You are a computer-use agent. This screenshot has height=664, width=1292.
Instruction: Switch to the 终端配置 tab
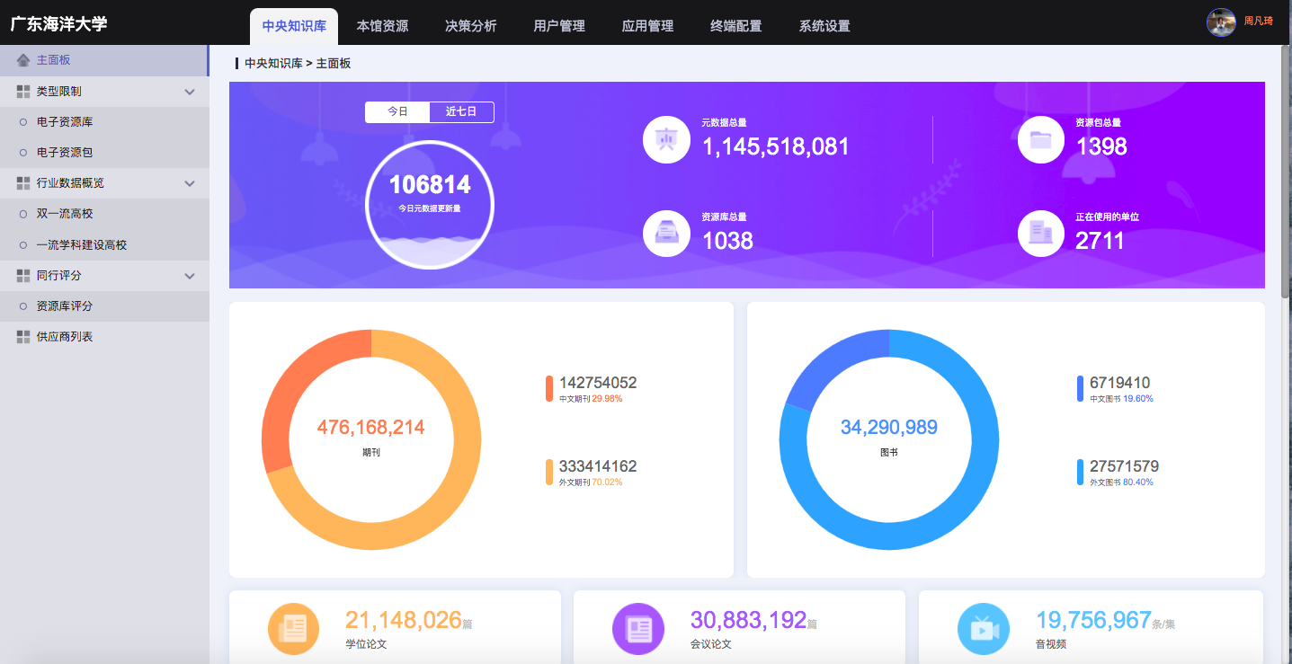point(735,26)
